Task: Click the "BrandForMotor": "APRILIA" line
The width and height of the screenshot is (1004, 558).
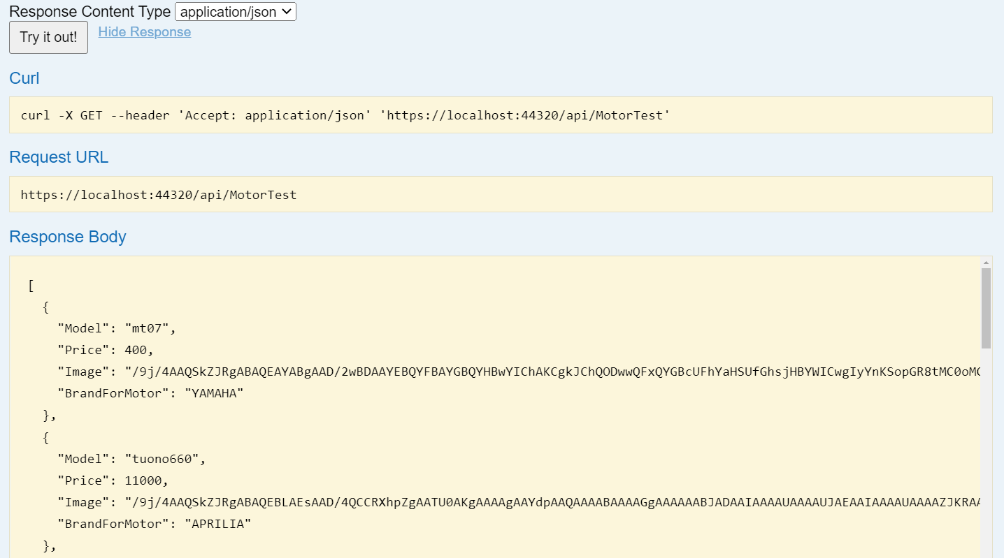Action: (x=155, y=524)
